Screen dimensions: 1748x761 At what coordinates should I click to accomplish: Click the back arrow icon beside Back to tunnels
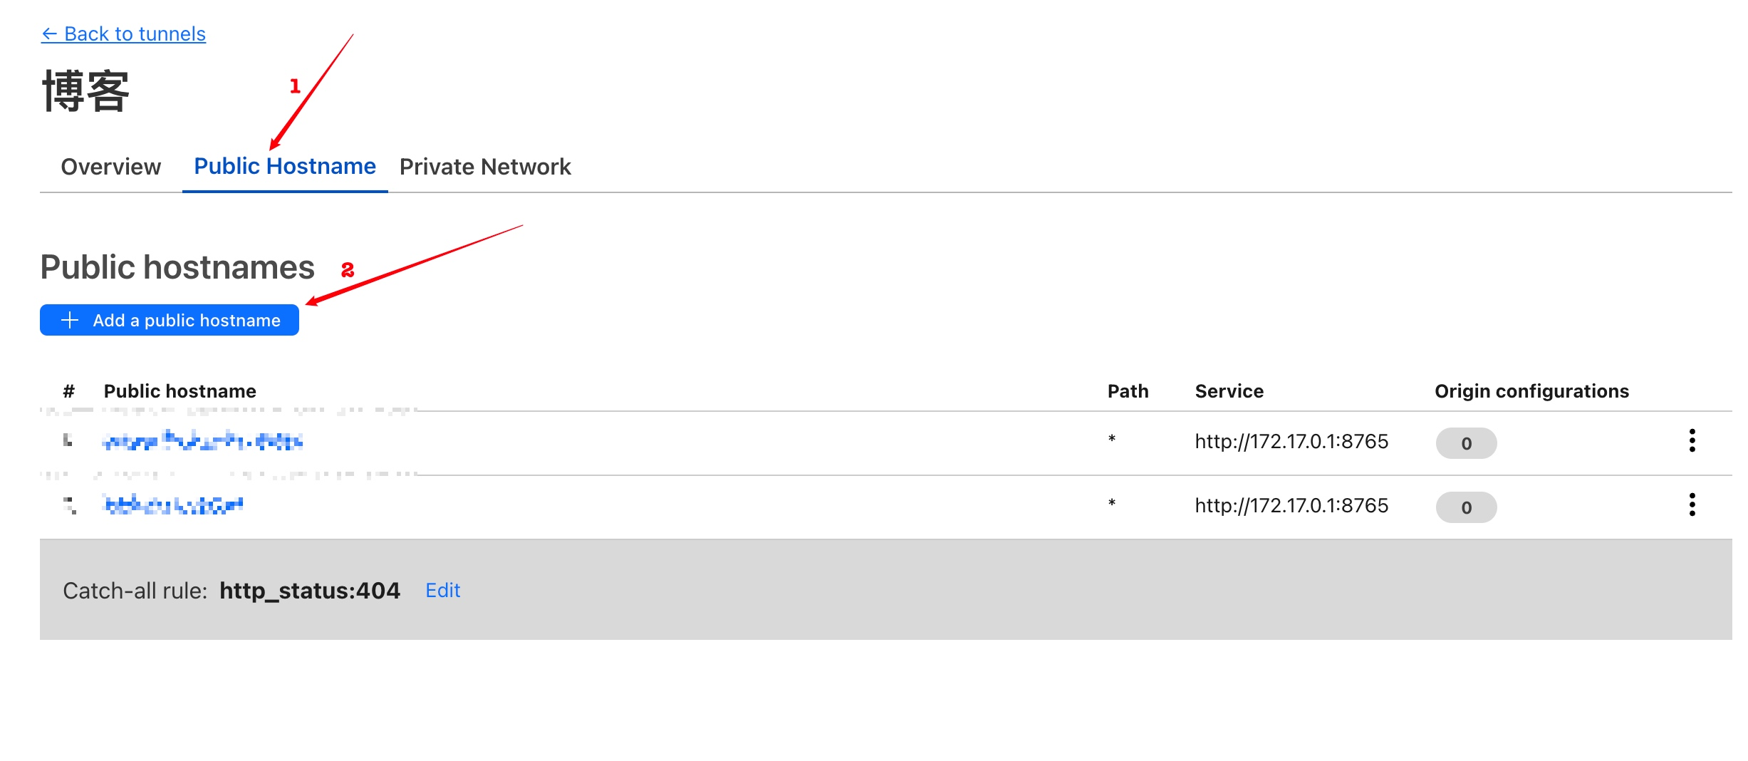49,34
